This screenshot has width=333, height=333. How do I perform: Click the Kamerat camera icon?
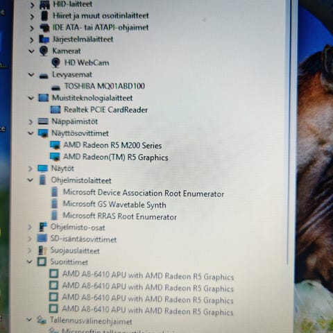pos(44,51)
